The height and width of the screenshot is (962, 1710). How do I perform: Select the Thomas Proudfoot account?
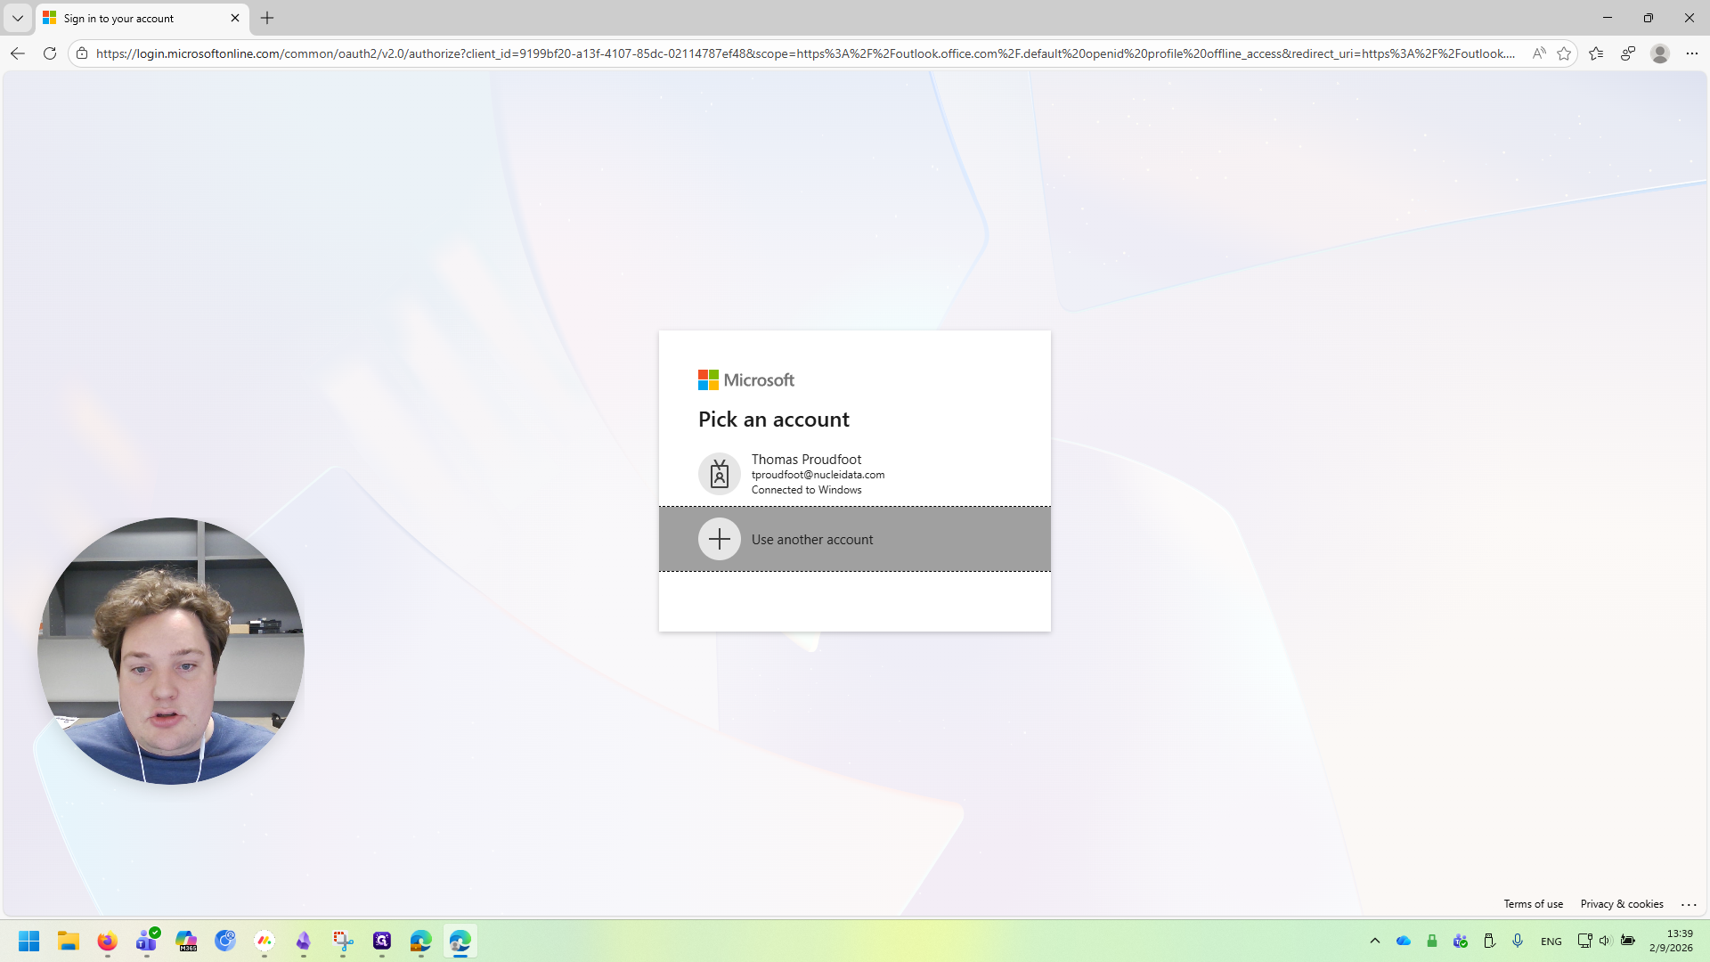tap(855, 474)
